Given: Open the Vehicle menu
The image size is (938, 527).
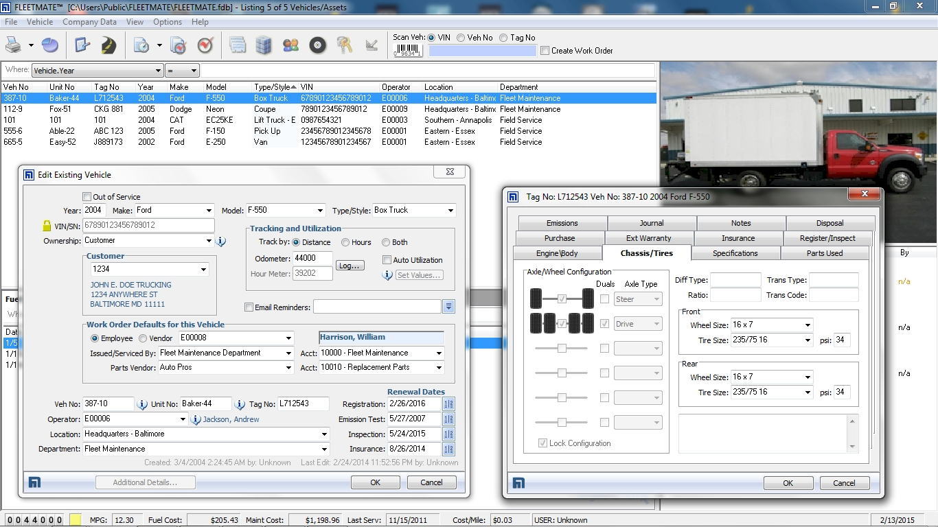Looking at the screenshot, I should point(39,21).
